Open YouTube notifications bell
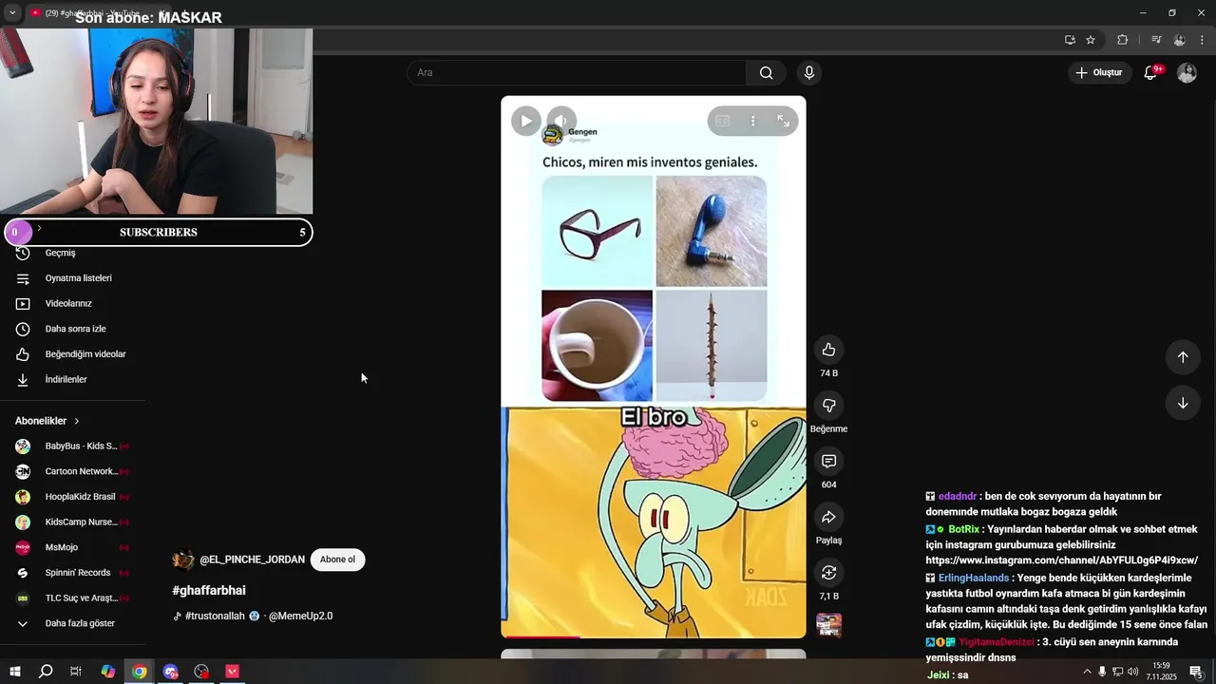The width and height of the screenshot is (1216, 684). [1150, 72]
